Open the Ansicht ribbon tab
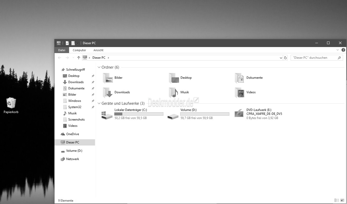This screenshot has height=204, width=347. click(x=98, y=50)
